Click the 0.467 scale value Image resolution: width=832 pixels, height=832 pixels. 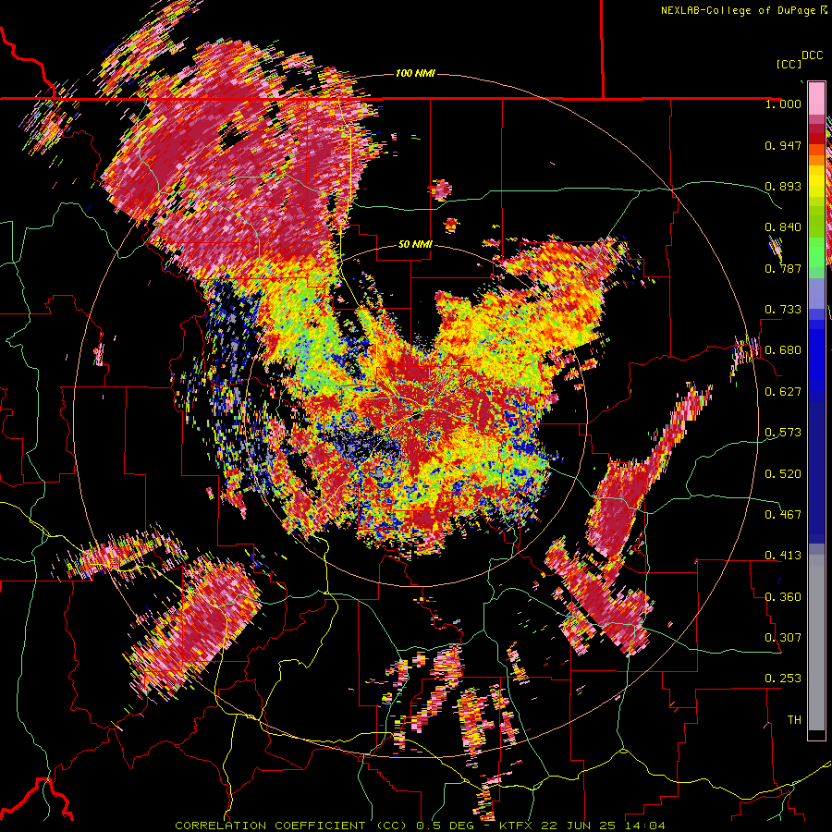783,515
